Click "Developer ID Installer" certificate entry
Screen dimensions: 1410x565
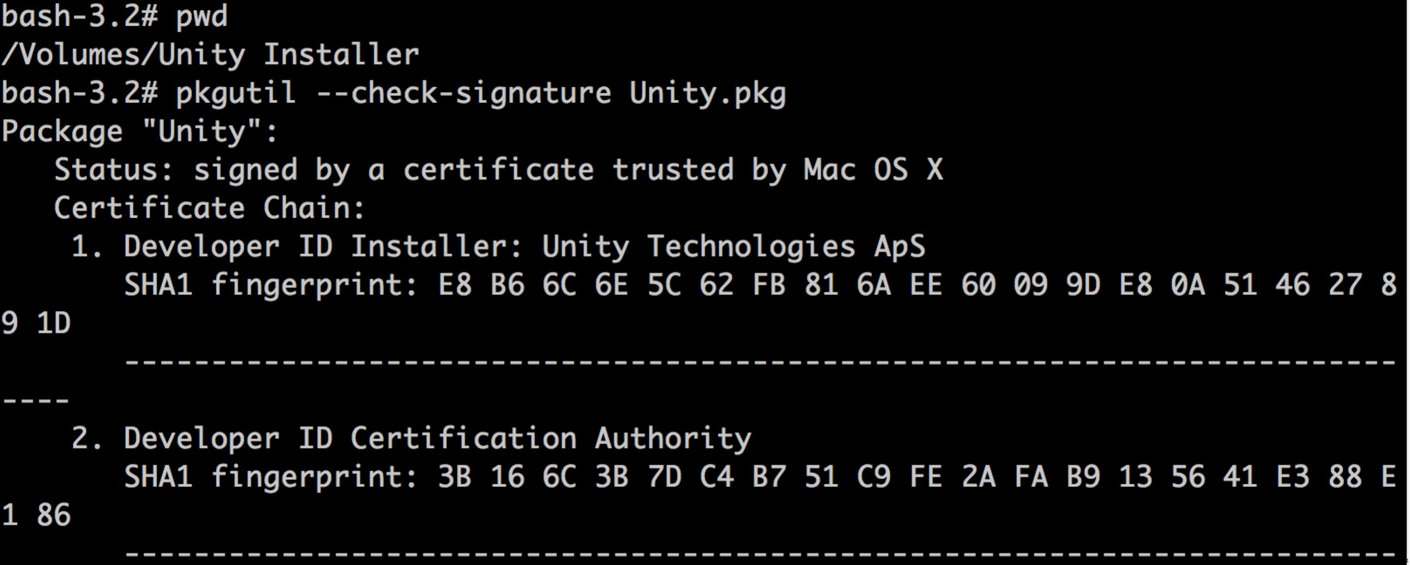pyautogui.click(x=323, y=247)
